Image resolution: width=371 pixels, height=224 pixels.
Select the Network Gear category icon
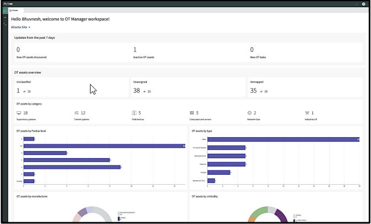coord(250,113)
